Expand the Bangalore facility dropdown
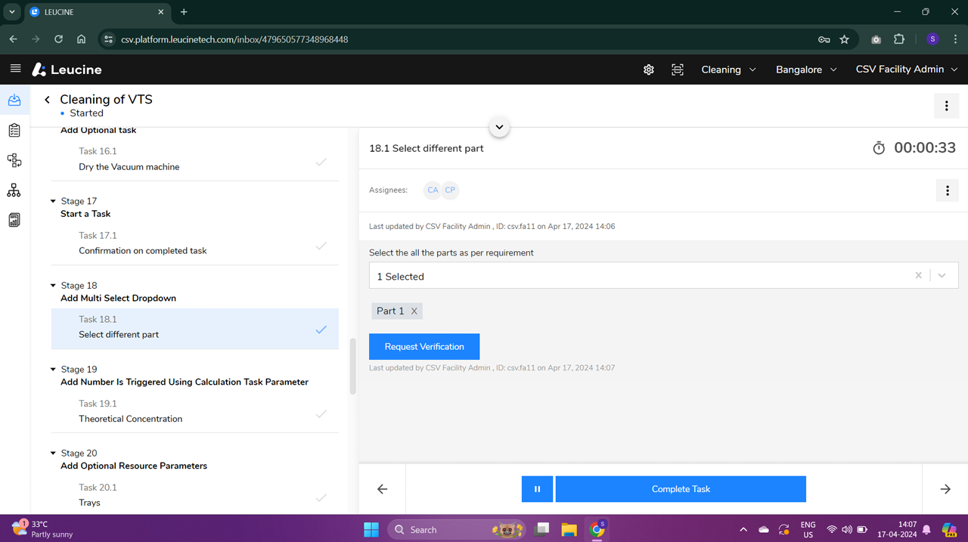968x542 pixels. (x=806, y=70)
